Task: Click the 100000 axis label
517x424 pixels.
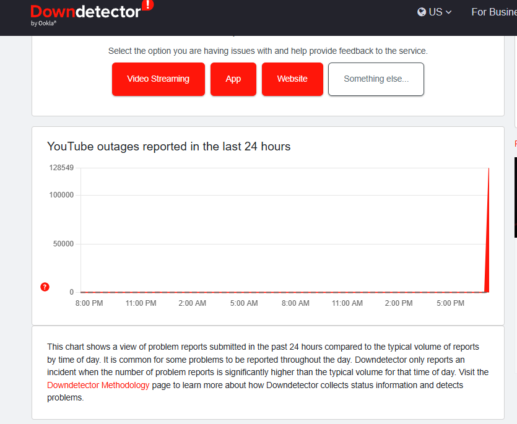Action: (61, 195)
